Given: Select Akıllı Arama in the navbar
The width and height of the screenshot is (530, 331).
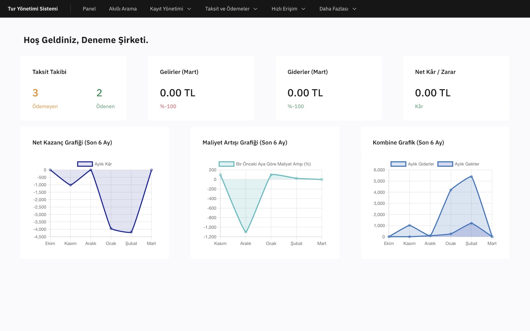Looking at the screenshot, I should coord(123,9).
